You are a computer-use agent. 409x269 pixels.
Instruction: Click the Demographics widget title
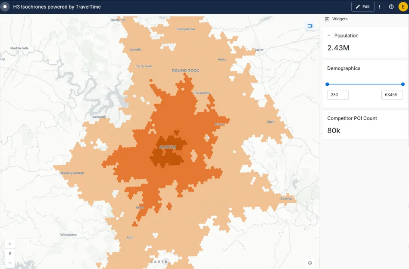(343, 68)
